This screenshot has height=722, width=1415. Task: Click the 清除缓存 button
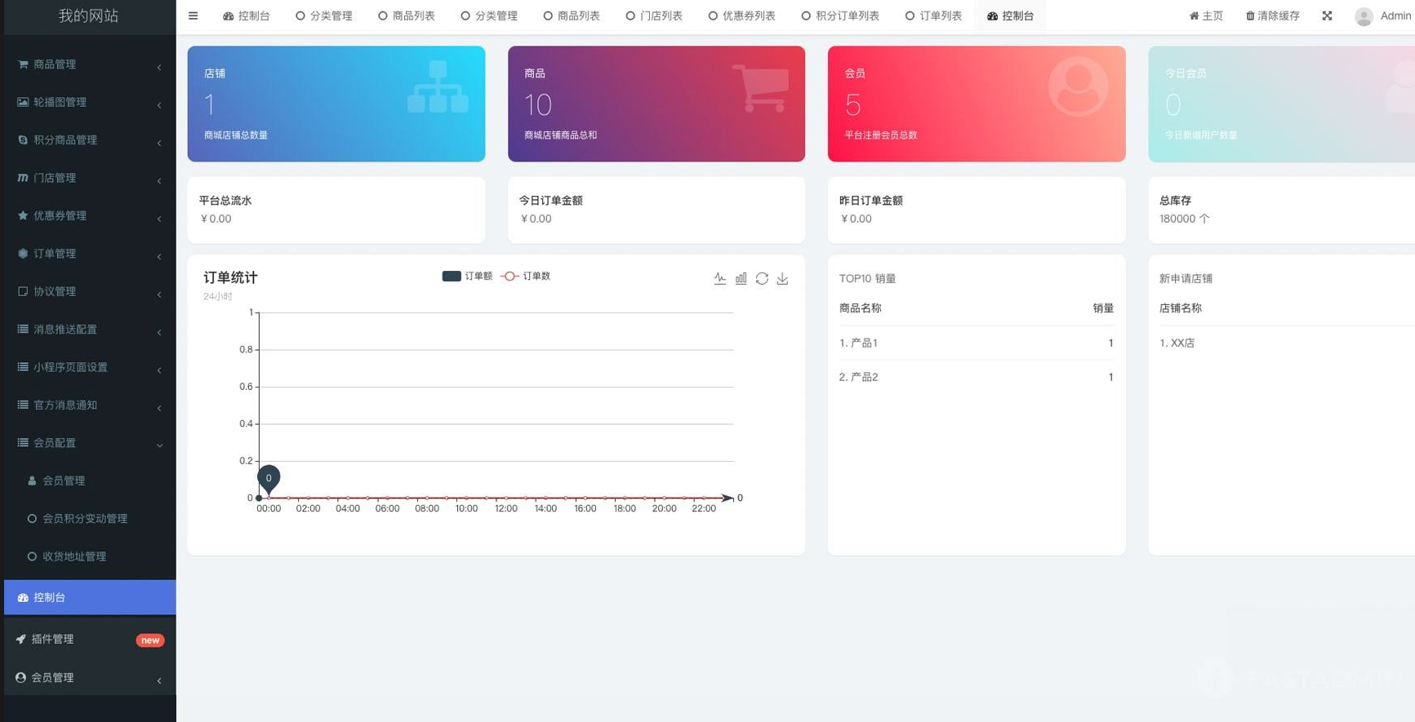(1272, 16)
